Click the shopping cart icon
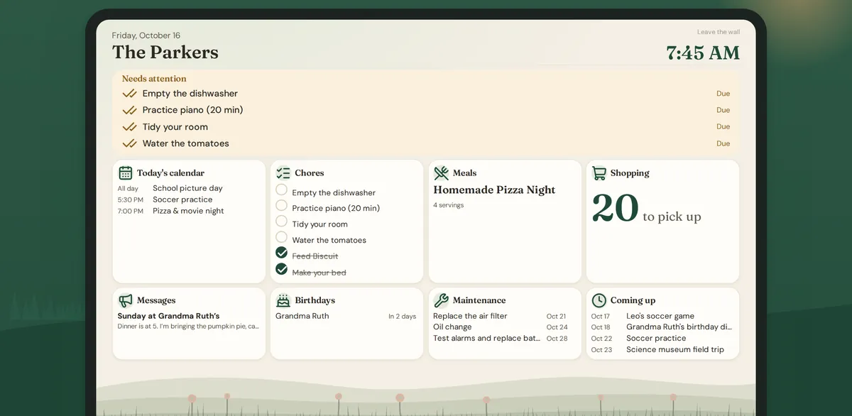Image resolution: width=852 pixels, height=416 pixels. coord(599,173)
